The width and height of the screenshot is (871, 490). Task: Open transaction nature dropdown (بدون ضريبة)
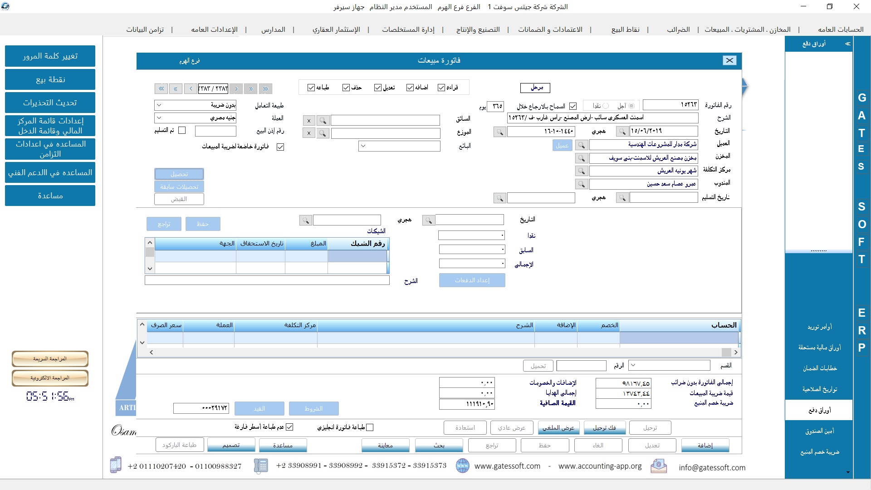159,105
